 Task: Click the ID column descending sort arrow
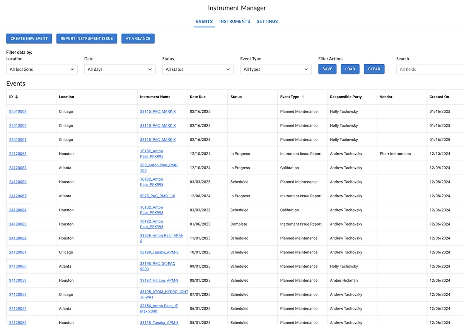pyautogui.click(x=17, y=97)
